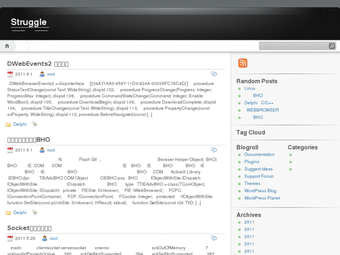340x255 pixels.
Task: Click date 2011 5 29 on Socket post
Action: tap(25, 239)
